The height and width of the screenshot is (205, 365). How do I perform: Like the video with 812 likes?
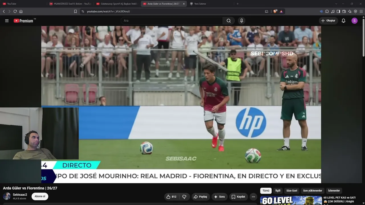pyautogui.click(x=171, y=197)
